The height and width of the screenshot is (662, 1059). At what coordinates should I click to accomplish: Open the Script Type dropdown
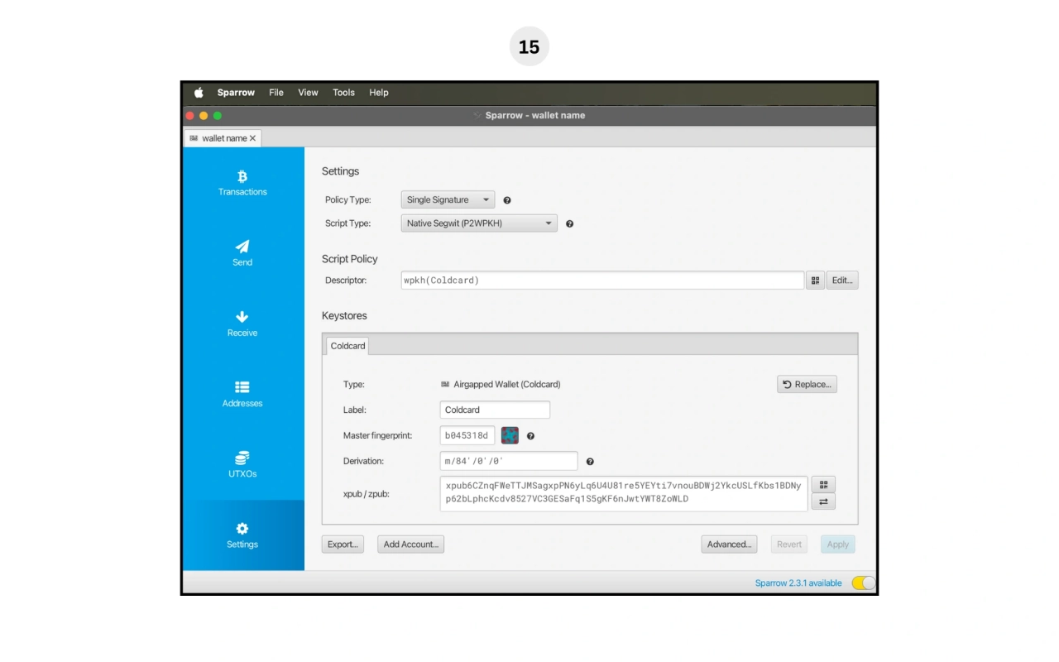(479, 223)
